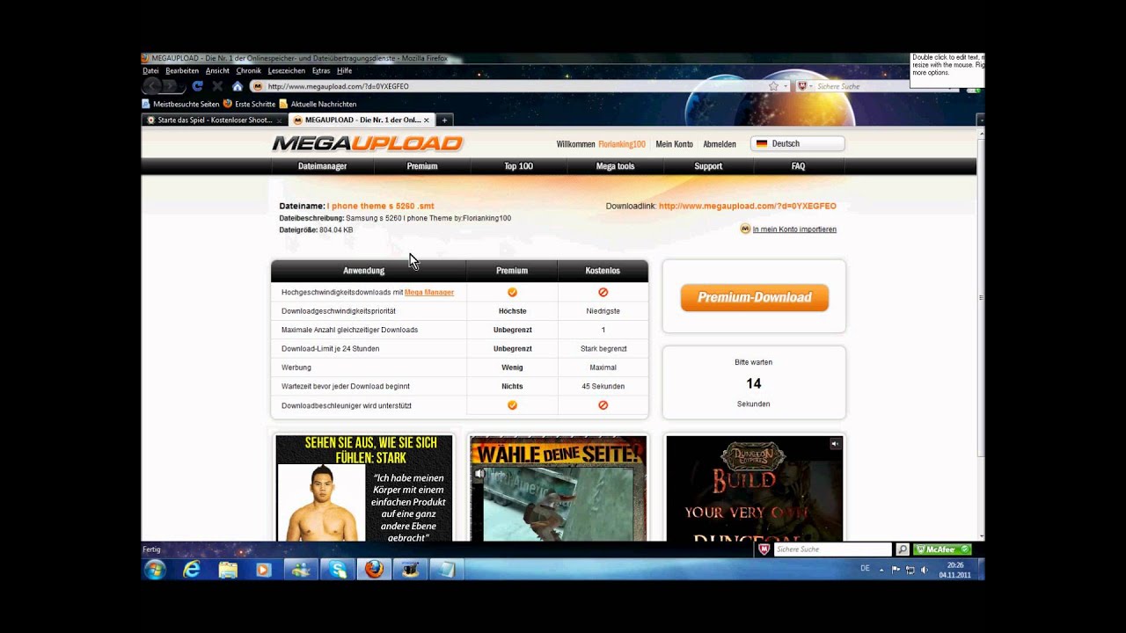Open the Dateimanager navigation tab
The width and height of the screenshot is (1126, 633).
click(322, 166)
